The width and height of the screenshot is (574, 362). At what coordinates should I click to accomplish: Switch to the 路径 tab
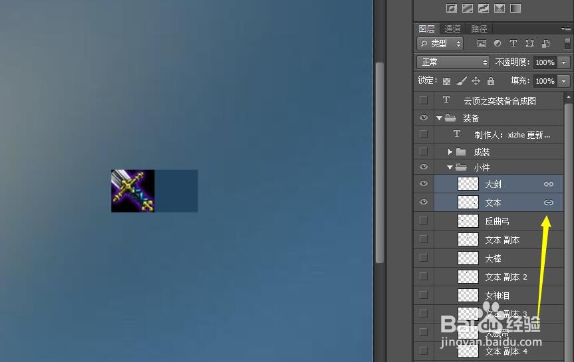click(x=479, y=29)
